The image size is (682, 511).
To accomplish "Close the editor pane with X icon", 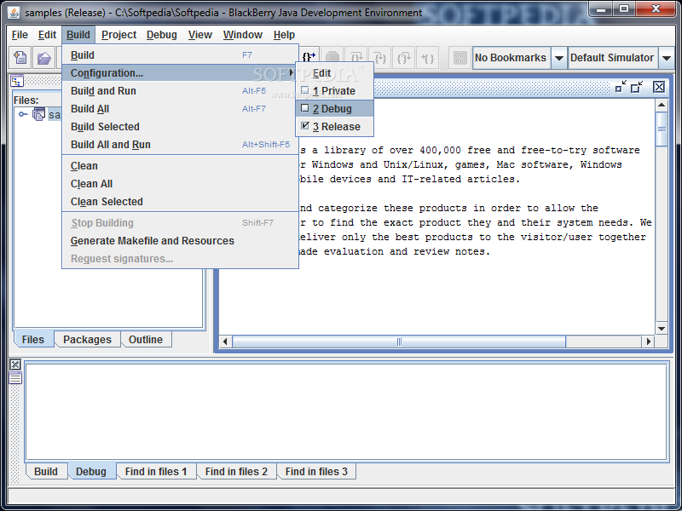I will click(x=659, y=87).
